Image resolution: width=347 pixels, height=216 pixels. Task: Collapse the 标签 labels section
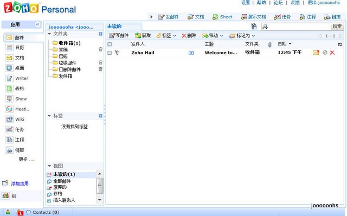click(x=49, y=116)
